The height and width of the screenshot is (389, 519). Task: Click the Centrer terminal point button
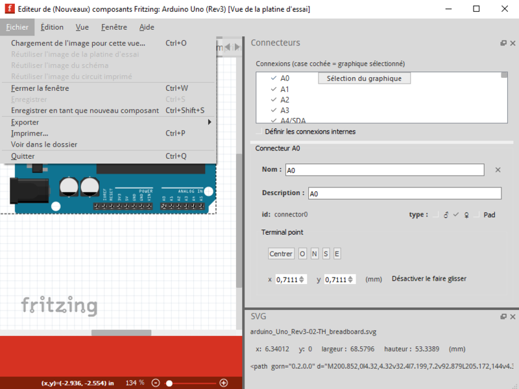click(281, 253)
